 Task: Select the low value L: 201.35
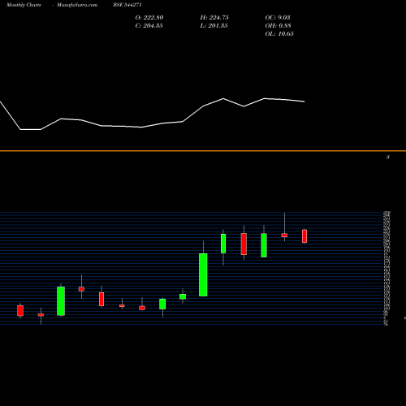coord(214,25)
